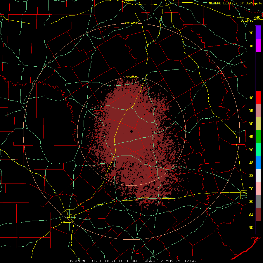Click the GC legend label

[x=251, y=202]
